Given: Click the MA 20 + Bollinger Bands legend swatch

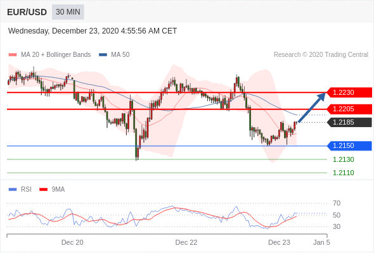Looking at the screenshot, I should [x=13, y=55].
